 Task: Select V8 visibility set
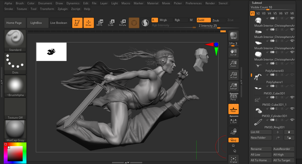(x=292, y=13)
